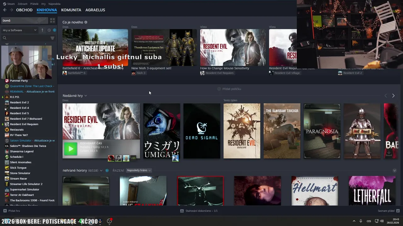Image resolution: width=403 pixels, height=226 pixels.
Task: Select Schedule I in library list
Action: pyautogui.click(x=16, y=157)
